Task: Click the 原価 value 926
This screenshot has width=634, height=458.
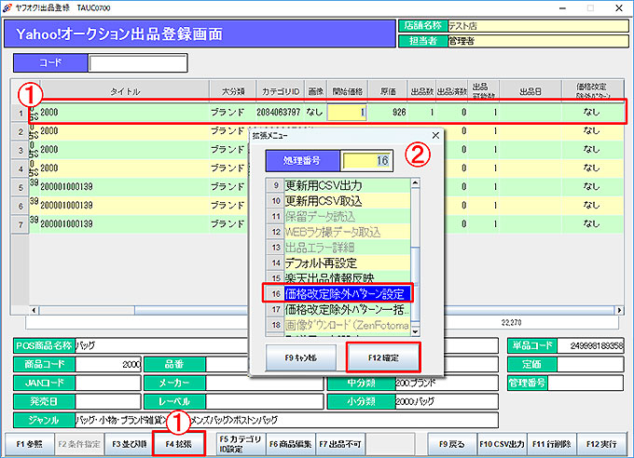Action: pos(399,112)
